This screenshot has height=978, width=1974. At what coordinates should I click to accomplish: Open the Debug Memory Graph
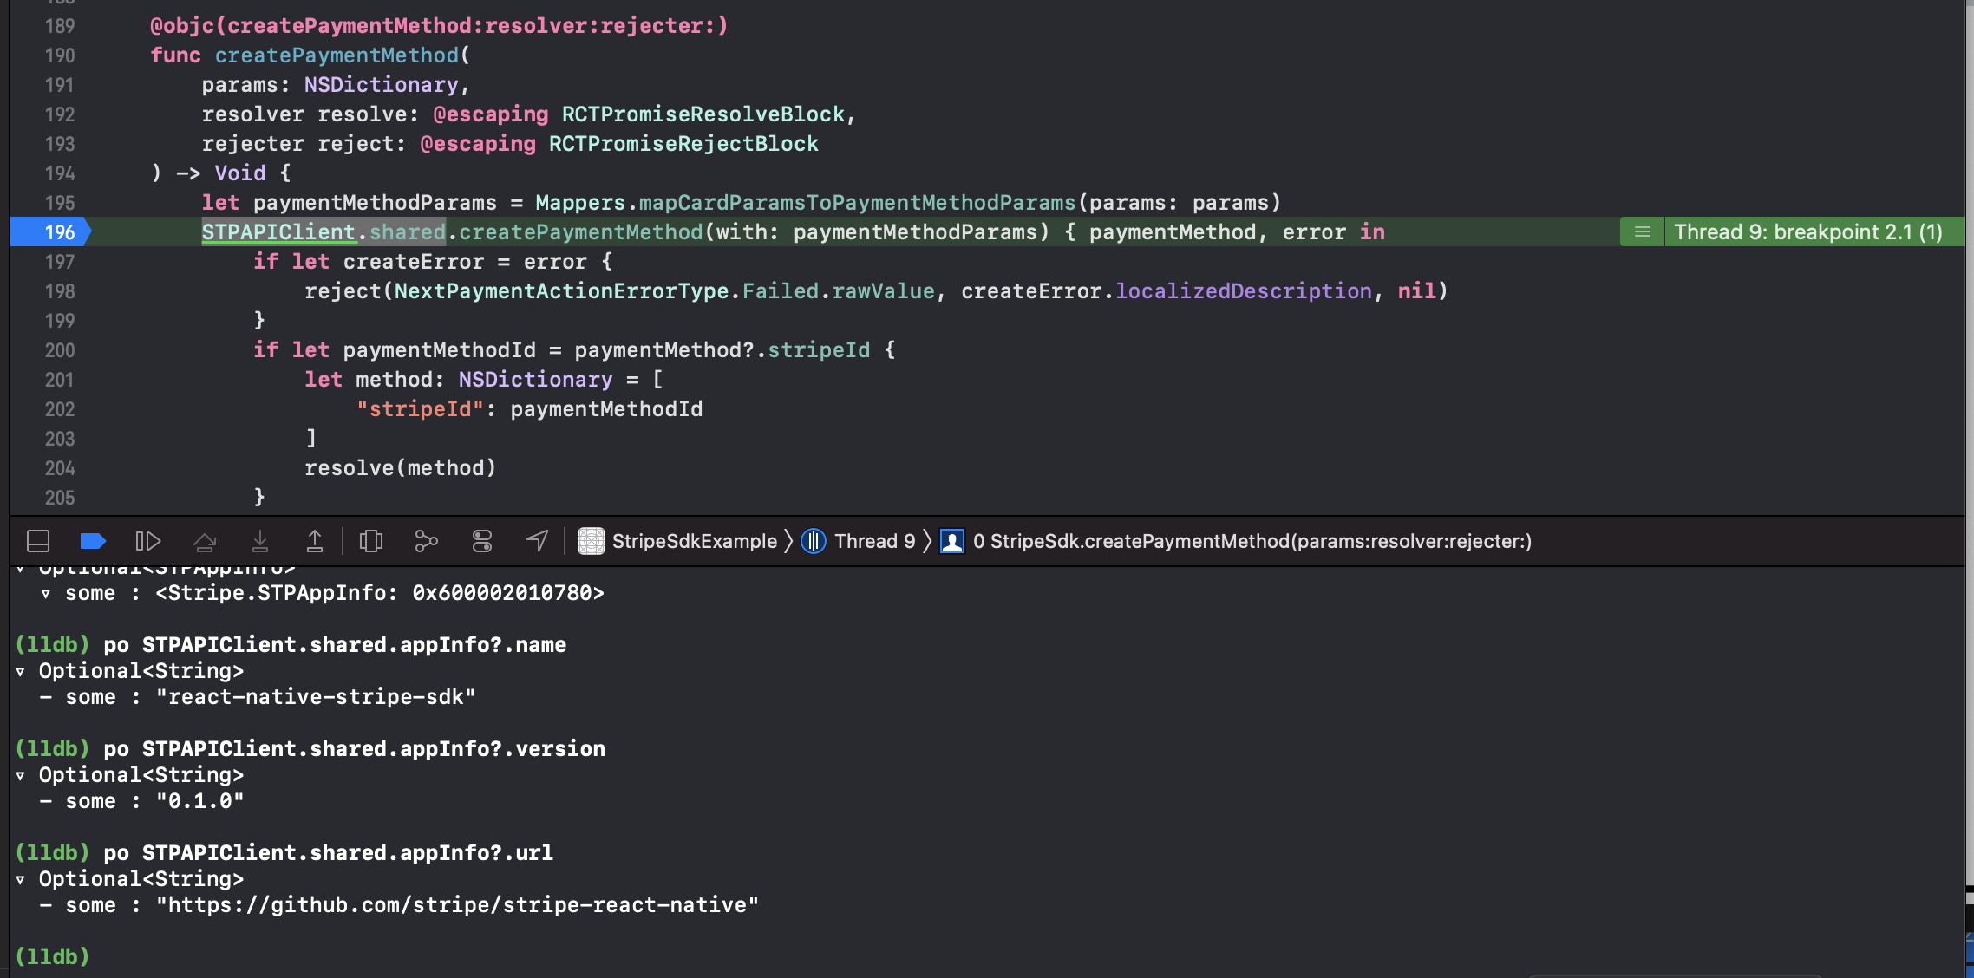pos(425,541)
